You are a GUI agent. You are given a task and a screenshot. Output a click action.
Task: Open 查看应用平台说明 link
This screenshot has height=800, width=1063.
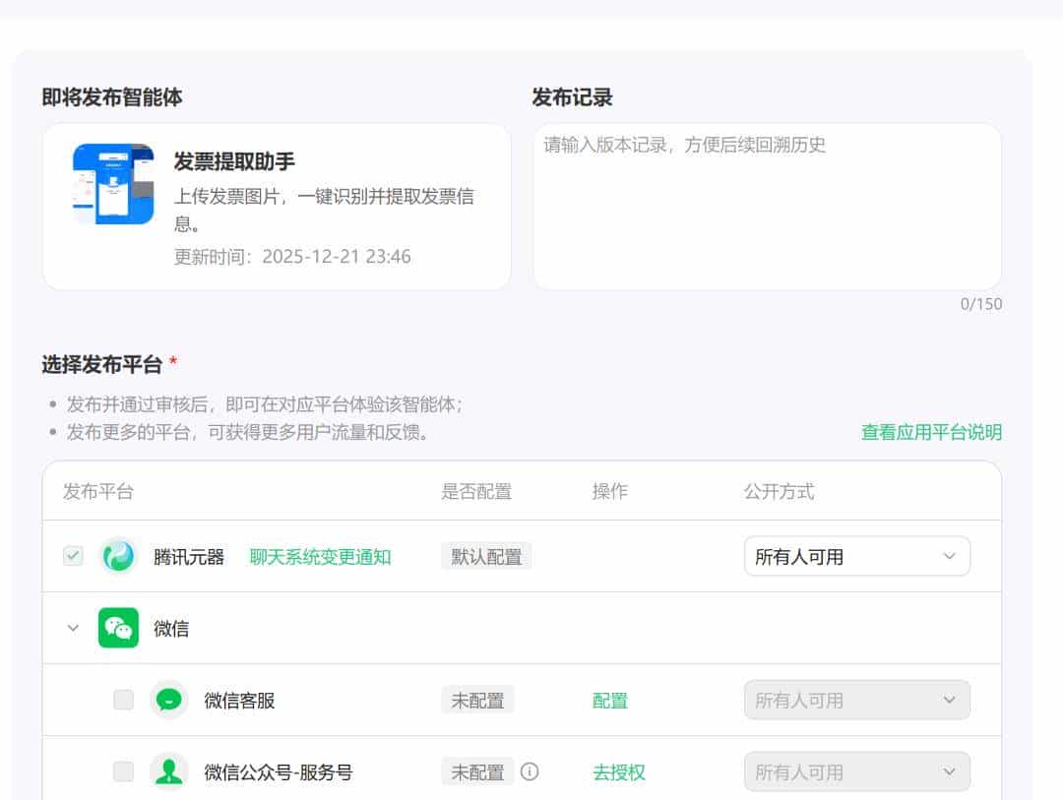929,432
